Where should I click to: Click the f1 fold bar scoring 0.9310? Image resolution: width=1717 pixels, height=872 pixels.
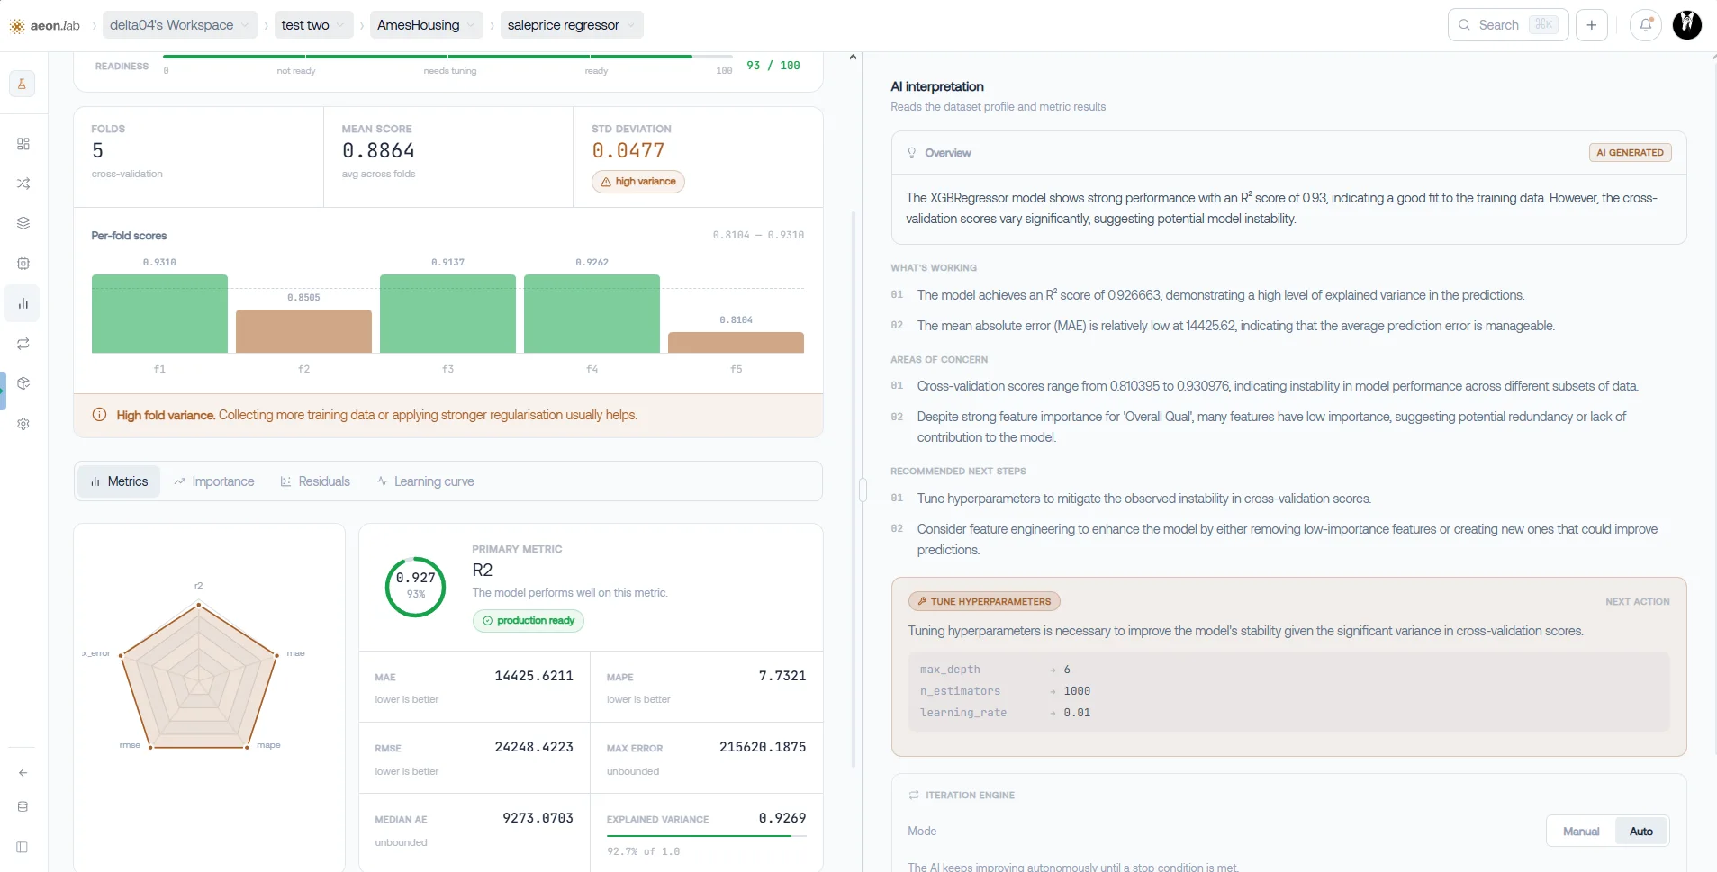click(x=159, y=313)
